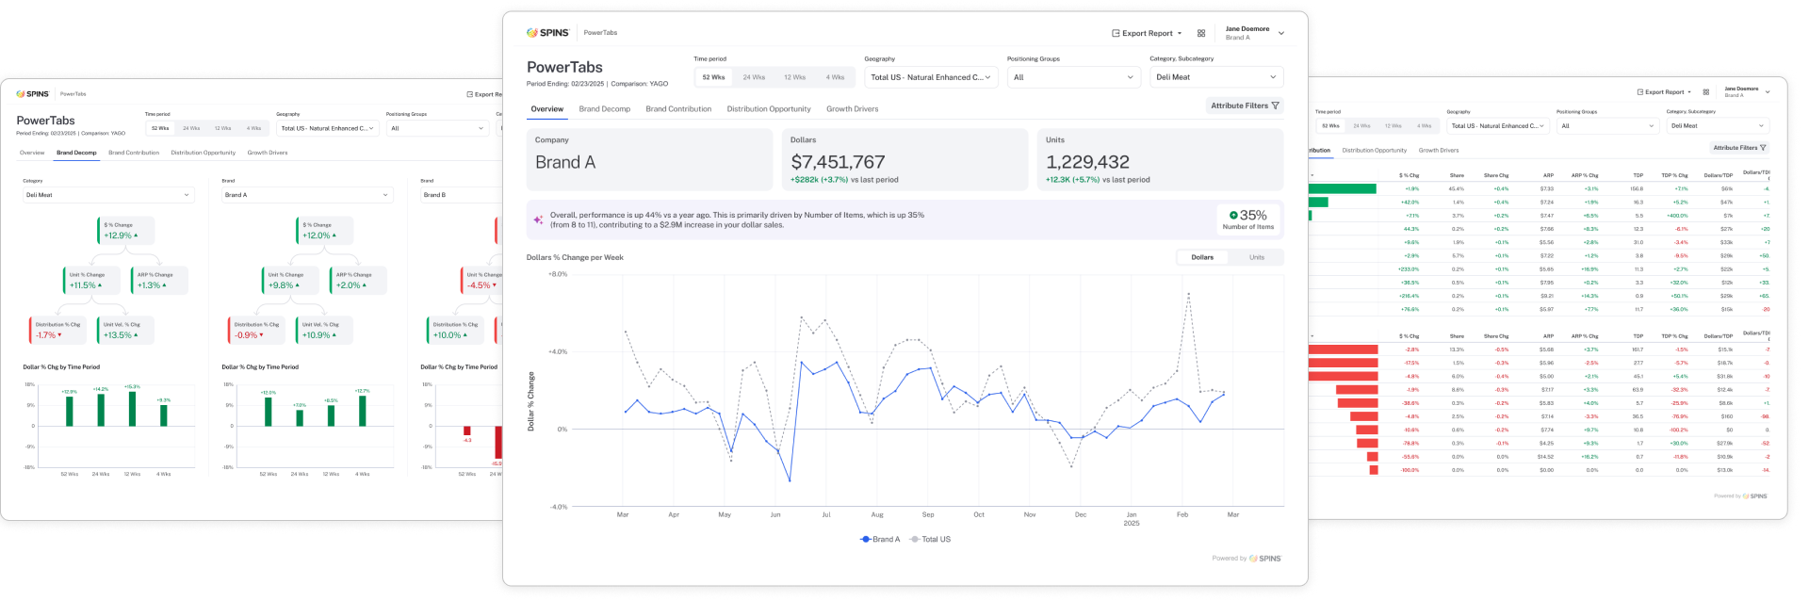Open the Overview tab in center window
1809x601 pixels.
[x=547, y=109]
